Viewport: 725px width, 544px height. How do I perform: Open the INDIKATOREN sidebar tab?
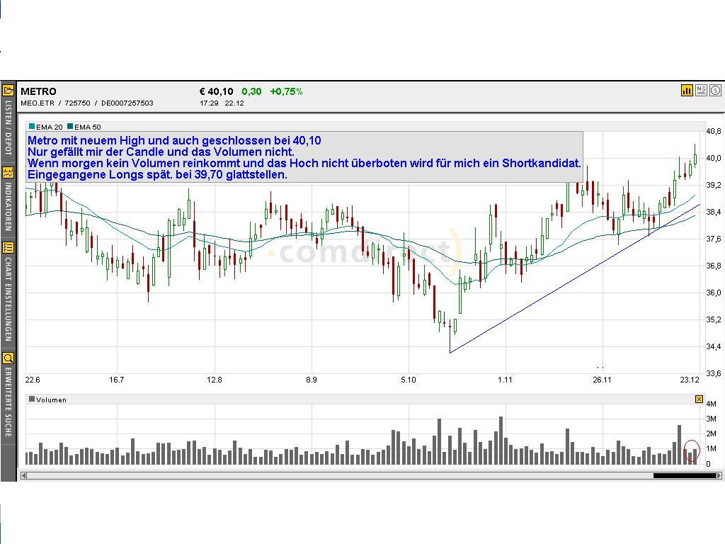pyautogui.click(x=8, y=206)
